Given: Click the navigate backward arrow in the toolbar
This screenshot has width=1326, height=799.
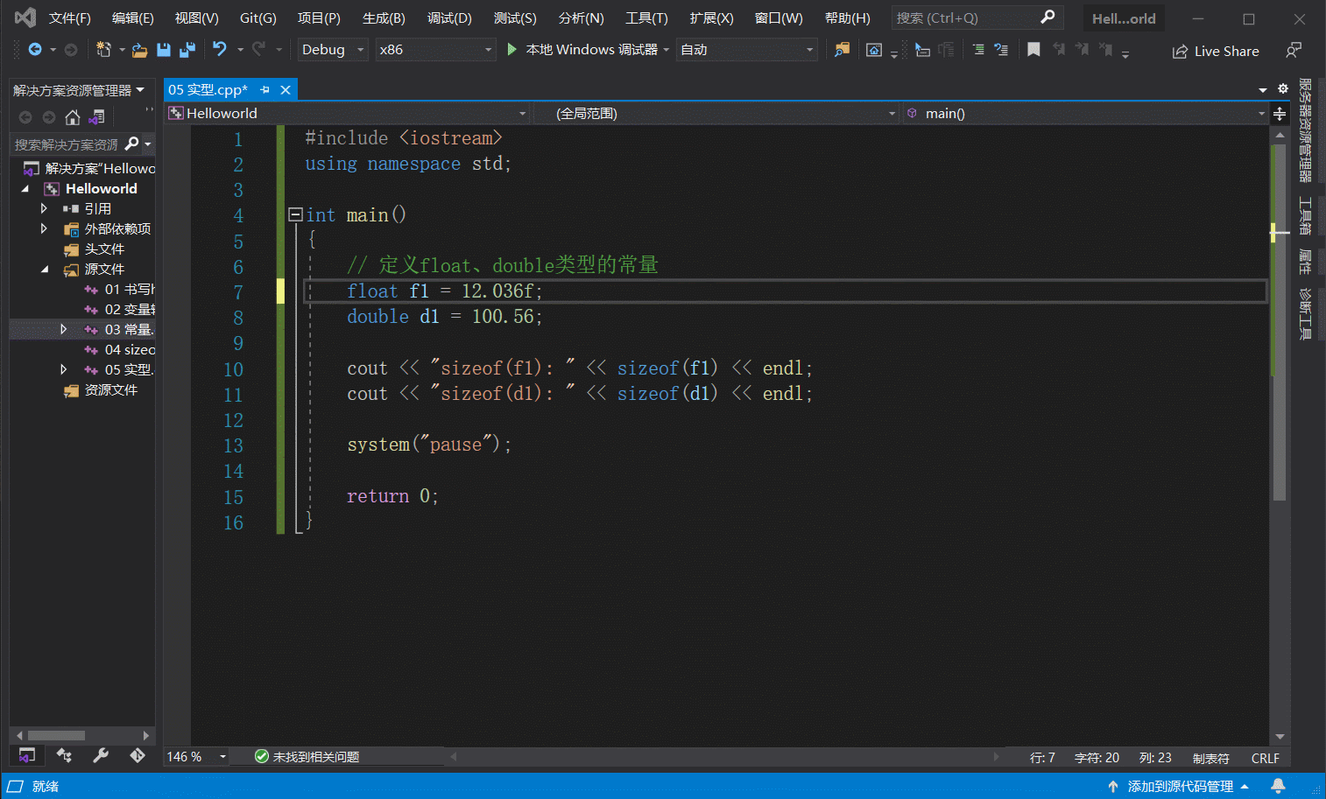Looking at the screenshot, I should pos(35,50).
